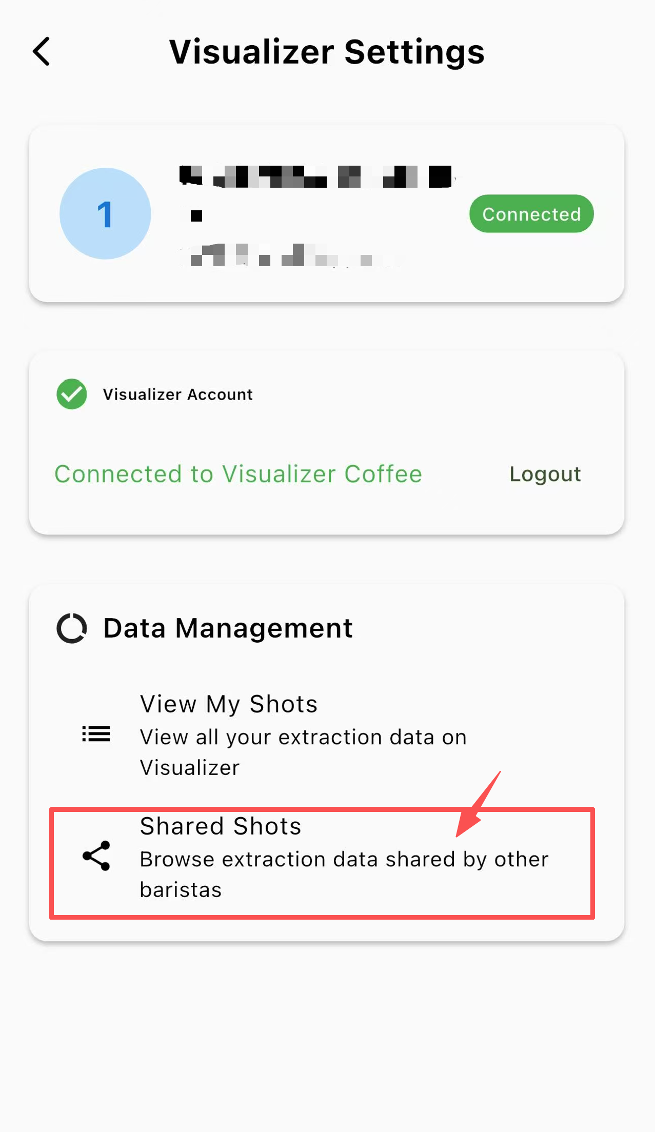655x1132 pixels.
Task: Tap the connected machine info card
Action: [x=327, y=214]
